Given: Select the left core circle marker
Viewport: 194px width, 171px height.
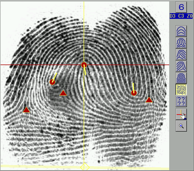Looking at the screenshot, I should coord(52,82).
